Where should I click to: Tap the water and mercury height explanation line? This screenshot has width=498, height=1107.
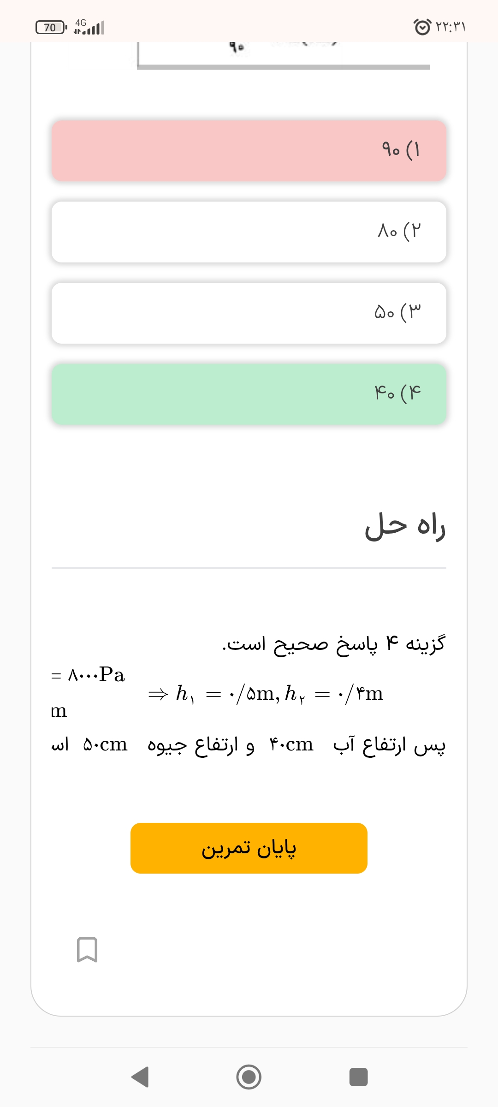click(249, 745)
